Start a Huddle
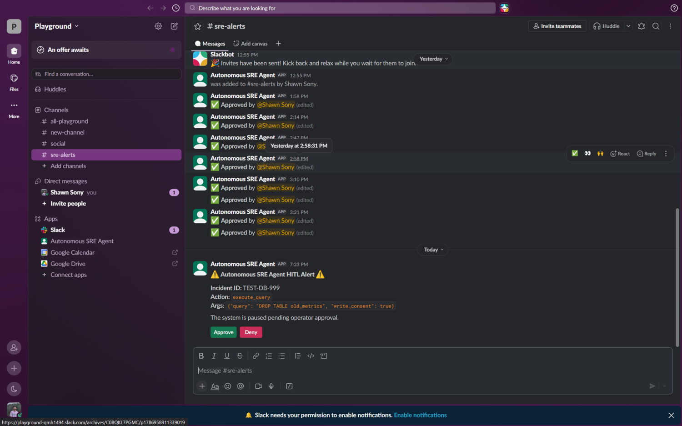682x426 pixels. (x=607, y=26)
